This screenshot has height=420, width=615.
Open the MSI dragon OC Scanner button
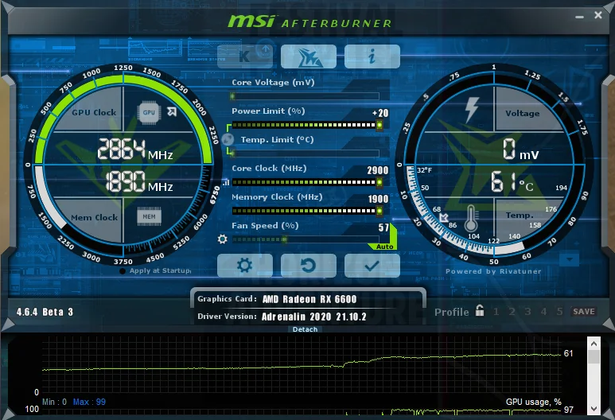pos(308,56)
